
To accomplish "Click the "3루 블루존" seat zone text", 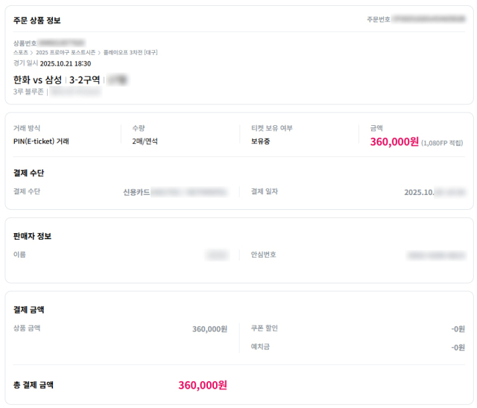I will [x=29, y=92].
